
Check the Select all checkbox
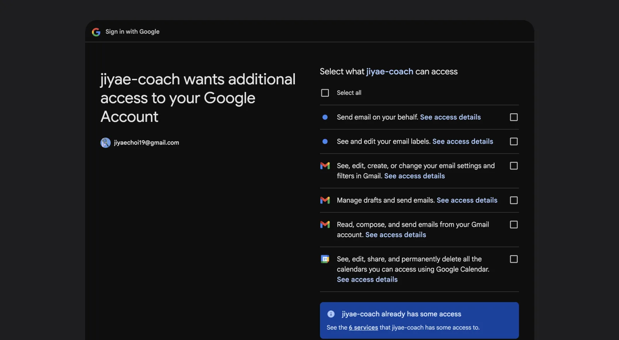pos(325,93)
